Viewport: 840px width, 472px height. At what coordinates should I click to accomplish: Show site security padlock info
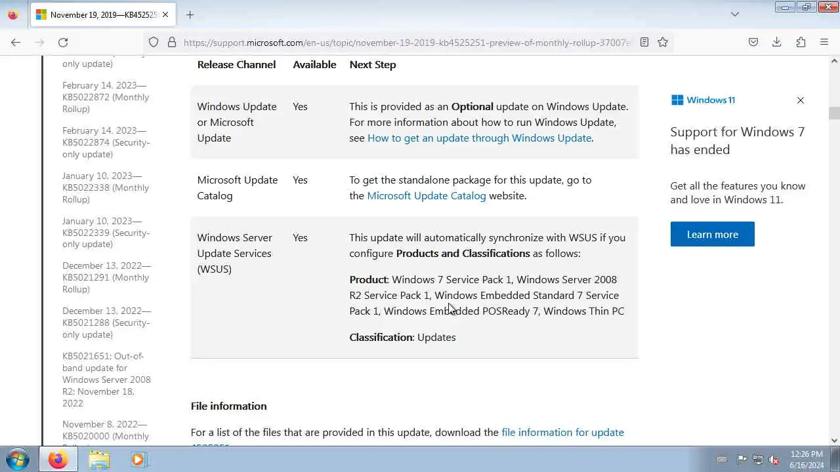(x=172, y=42)
